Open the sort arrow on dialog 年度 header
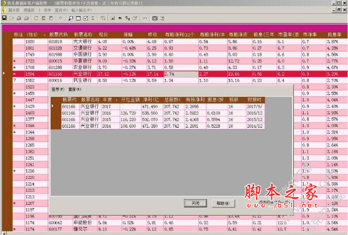The width and height of the screenshot is (348, 235). (x=116, y=100)
